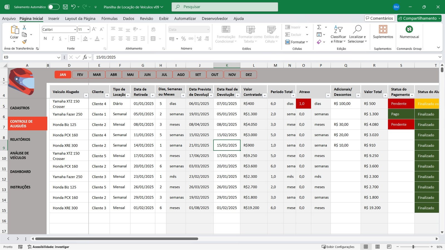Screen dimensions: 445x250
Task: Click the zoom slider in status bar
Action: [x=414, y=247]
